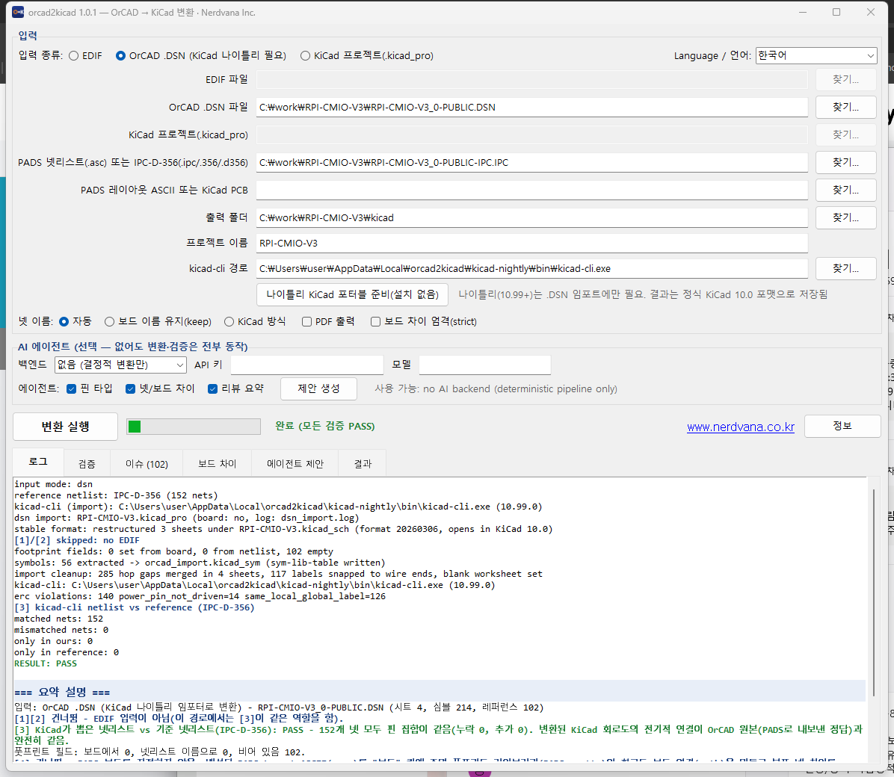The width and height of the screenshot is (894, 777).
Task: Click 찾기 button for kicad-cli 경로
Action: coord(845,268)
